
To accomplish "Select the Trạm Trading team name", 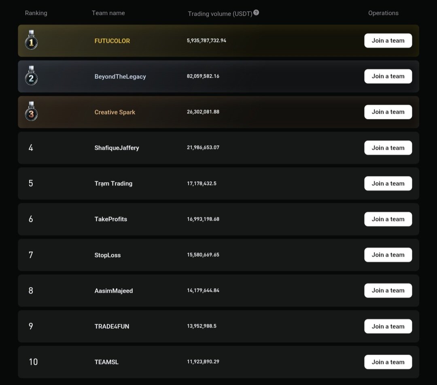I will (x=113, y=184).
